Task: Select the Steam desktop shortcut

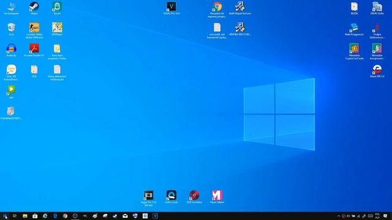Action: pos(34,8)
